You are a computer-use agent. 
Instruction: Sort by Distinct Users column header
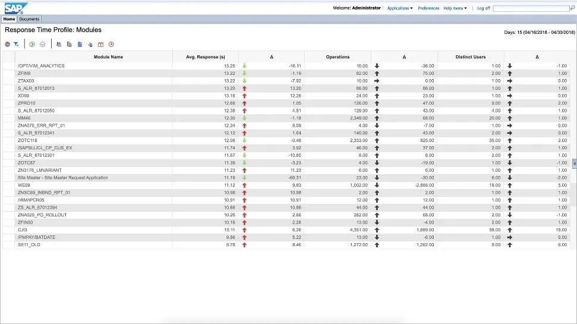[471, 57]
